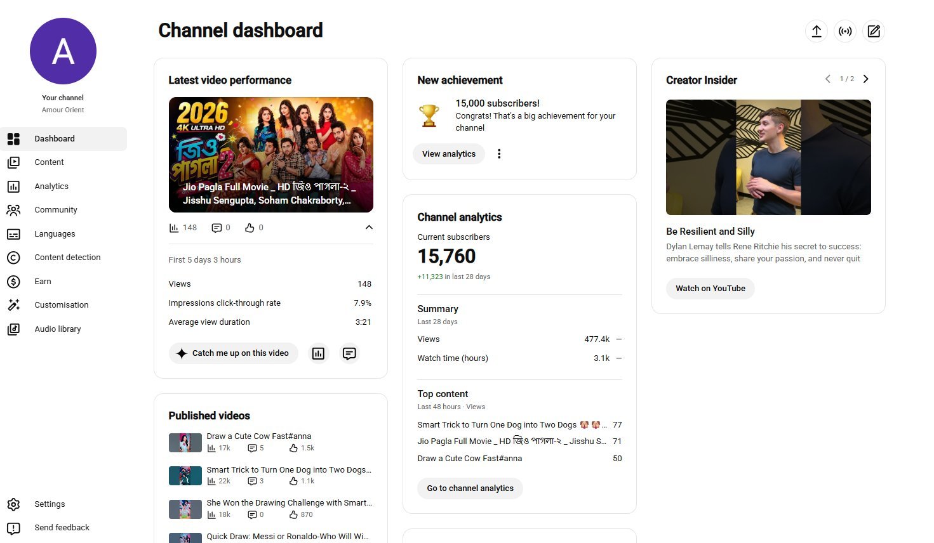Click the Settings gear icon

[x=13, y=504]
